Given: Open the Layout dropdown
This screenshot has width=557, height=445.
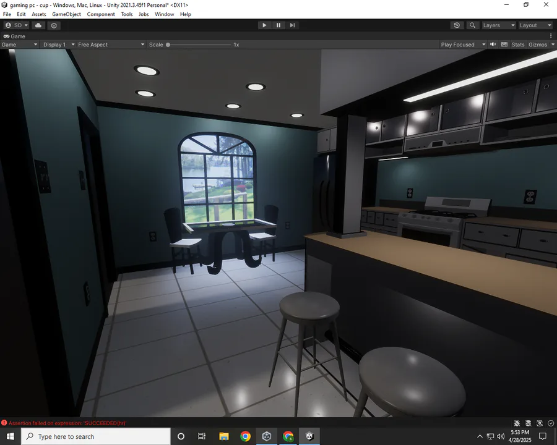Looking at the screenshot, I should (x=535, y=25).
